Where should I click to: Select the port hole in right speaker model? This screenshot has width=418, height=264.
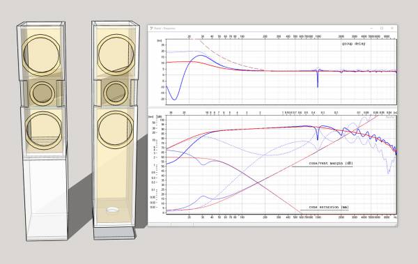click(112, 210)
